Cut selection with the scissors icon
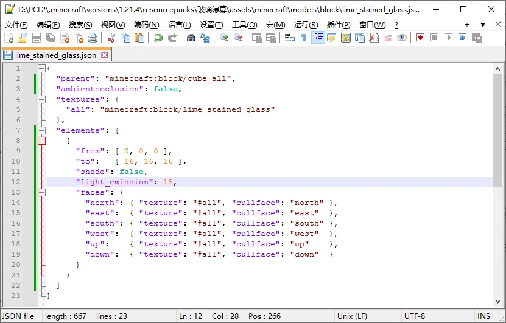 (111, 38)
